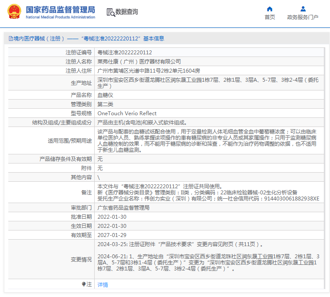The width and height of the screenshot is (330, 297).
Task: Click the 2024-06-21 change record paragraph
Action: pos(208,263)
